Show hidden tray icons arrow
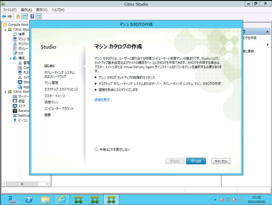272x205 pixels. (x=215, y=200)
